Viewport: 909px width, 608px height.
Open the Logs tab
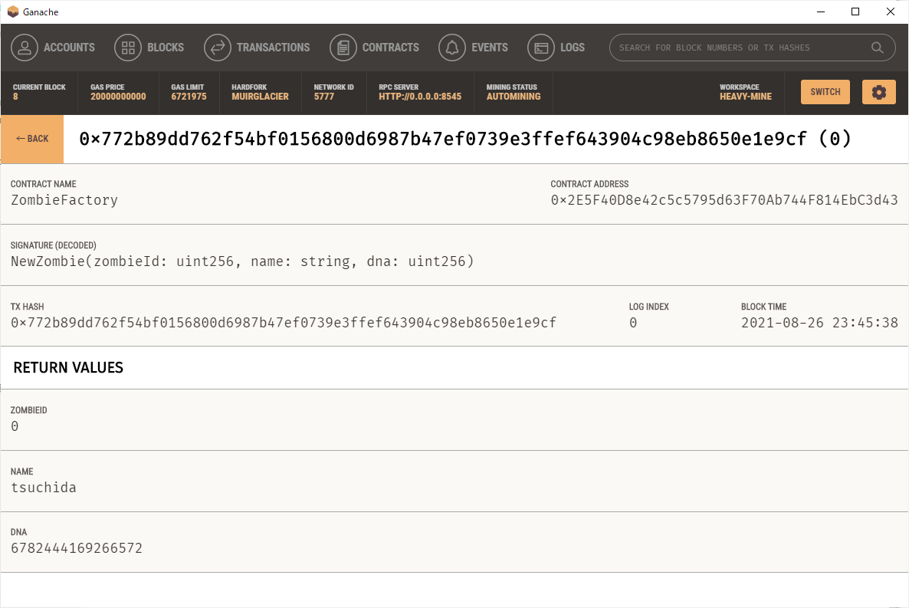tap(556, 48)
